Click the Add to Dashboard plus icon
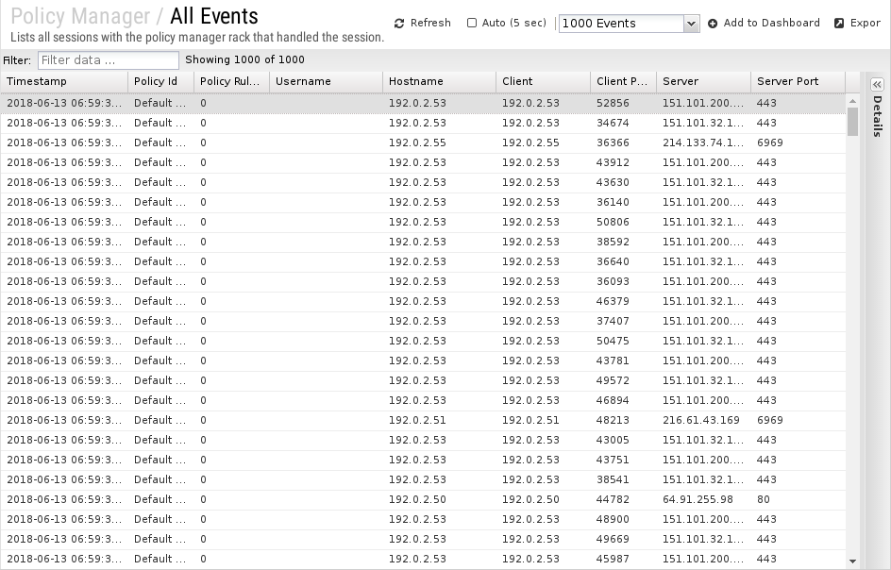This screenshot has width=891, height=570. click(713, 24)
